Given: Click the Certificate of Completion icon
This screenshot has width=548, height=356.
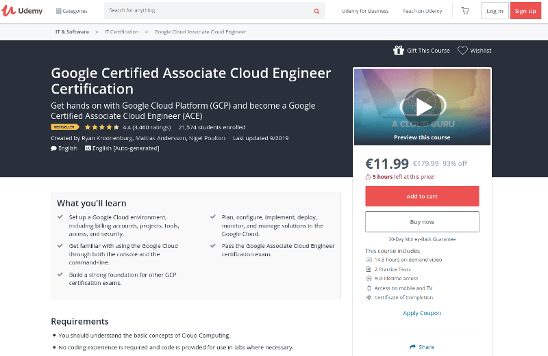Looking at the screenshot, I should tap(369, 297).
